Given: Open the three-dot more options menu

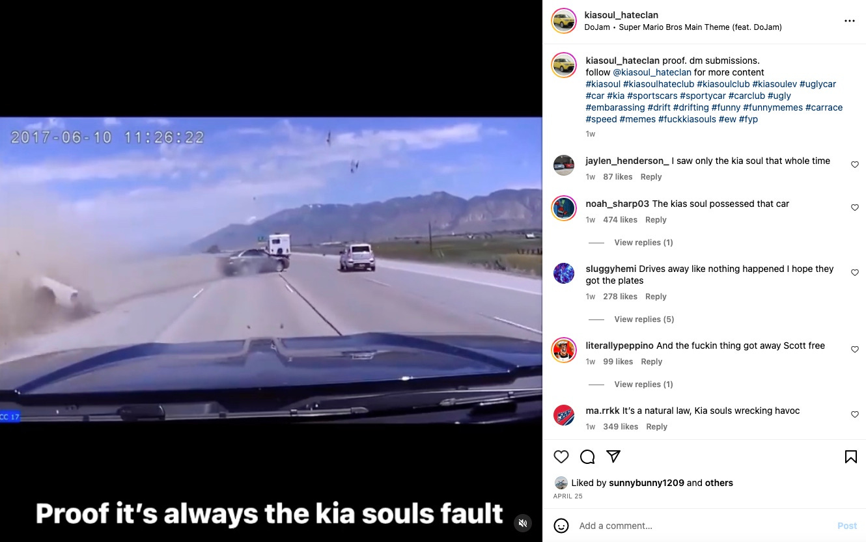Looking at the screenshot, I should point(849,21).
